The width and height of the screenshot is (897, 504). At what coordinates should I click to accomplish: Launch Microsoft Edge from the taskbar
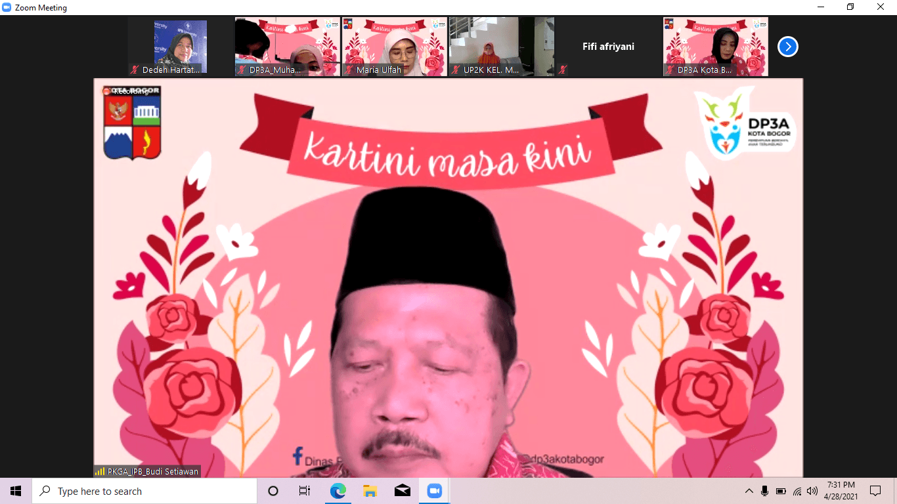[x=338, y=491]
